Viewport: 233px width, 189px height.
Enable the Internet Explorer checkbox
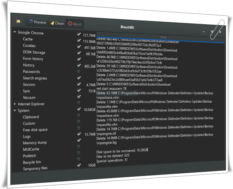(x=79, y=103)
